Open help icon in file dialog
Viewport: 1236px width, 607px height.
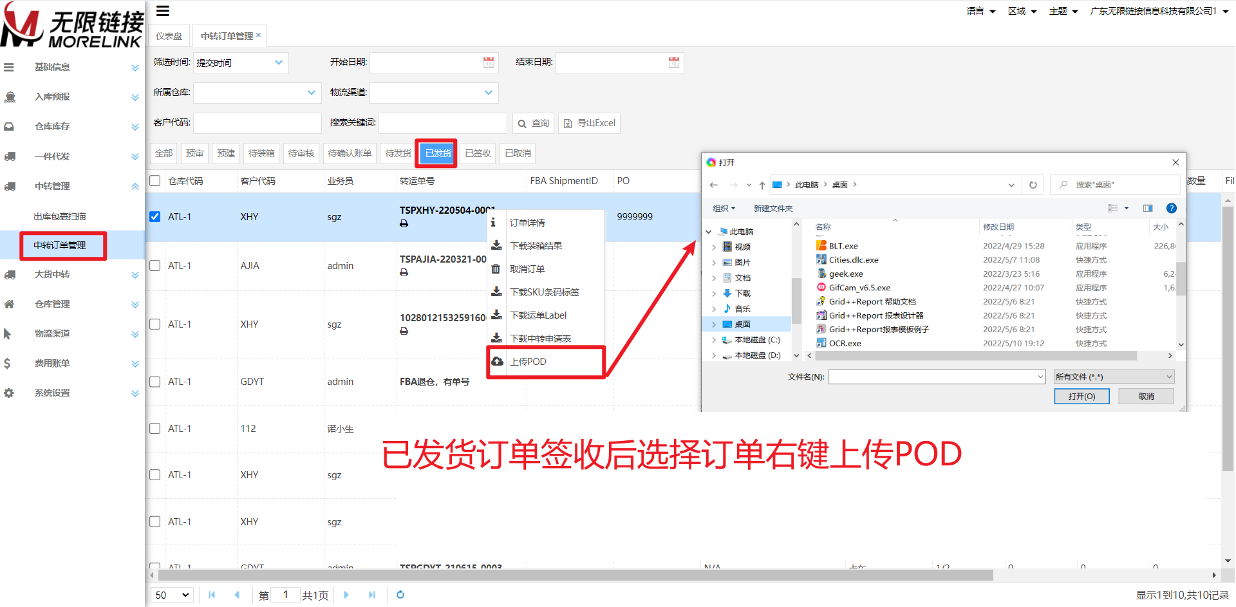pos(1172,208)
